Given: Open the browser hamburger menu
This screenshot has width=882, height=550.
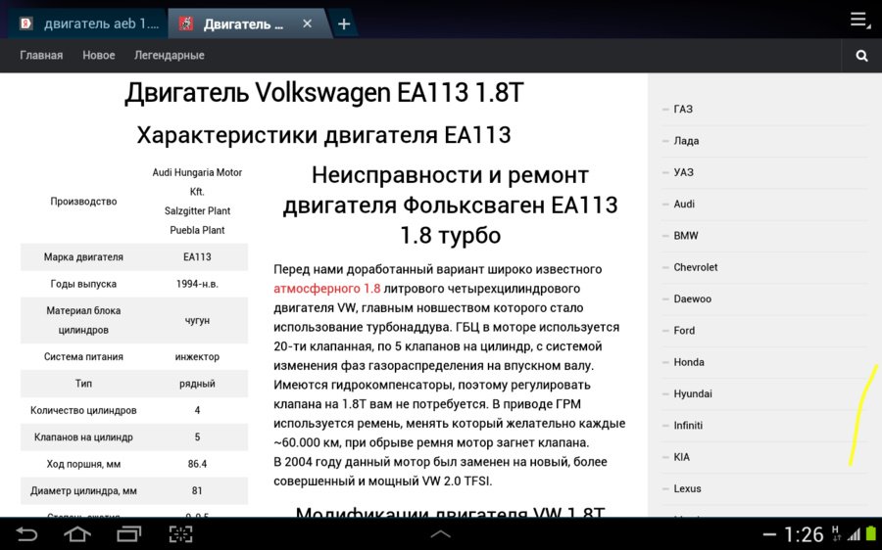Looking at the screenshot, I should click(x=858, y=20).
